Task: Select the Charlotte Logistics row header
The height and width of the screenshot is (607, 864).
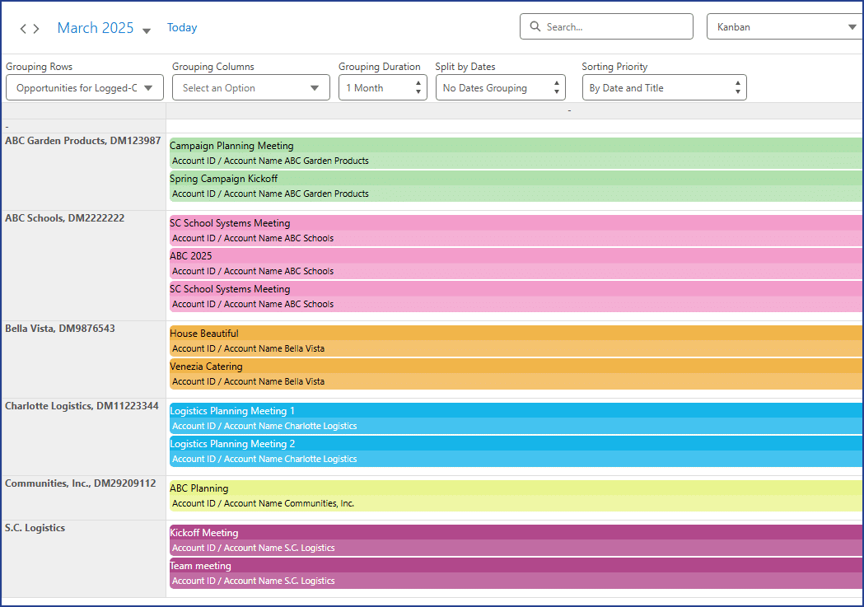Action: coord(82,406)
